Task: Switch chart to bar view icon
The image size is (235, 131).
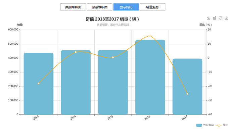Action: click(x=215, y=18)
